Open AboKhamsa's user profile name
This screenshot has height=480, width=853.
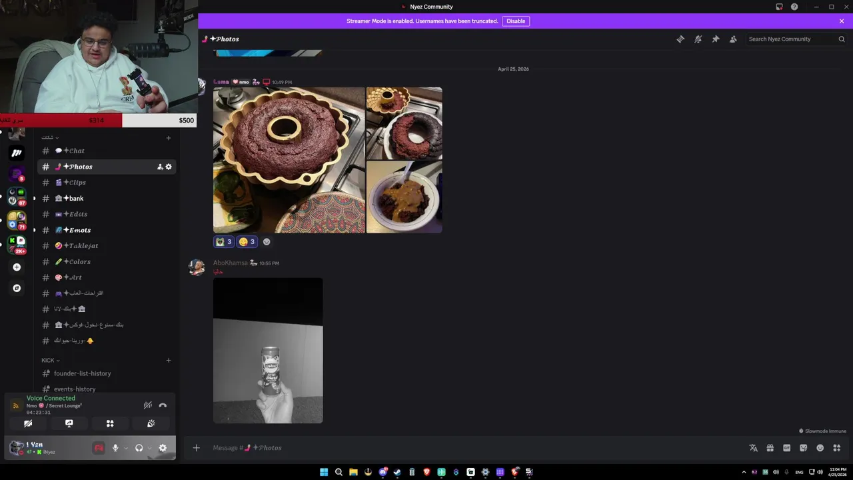tap(230, 263)
